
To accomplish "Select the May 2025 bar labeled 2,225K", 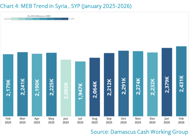I will [51, 84].
